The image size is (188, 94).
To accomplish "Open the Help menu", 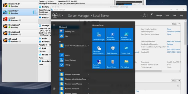I will pyautogui.click(x=181, y=16).
